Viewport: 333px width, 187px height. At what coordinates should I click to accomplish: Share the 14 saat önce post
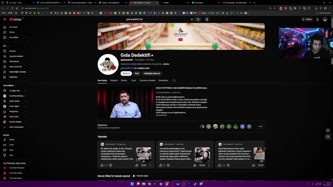(x=137, y=165)
